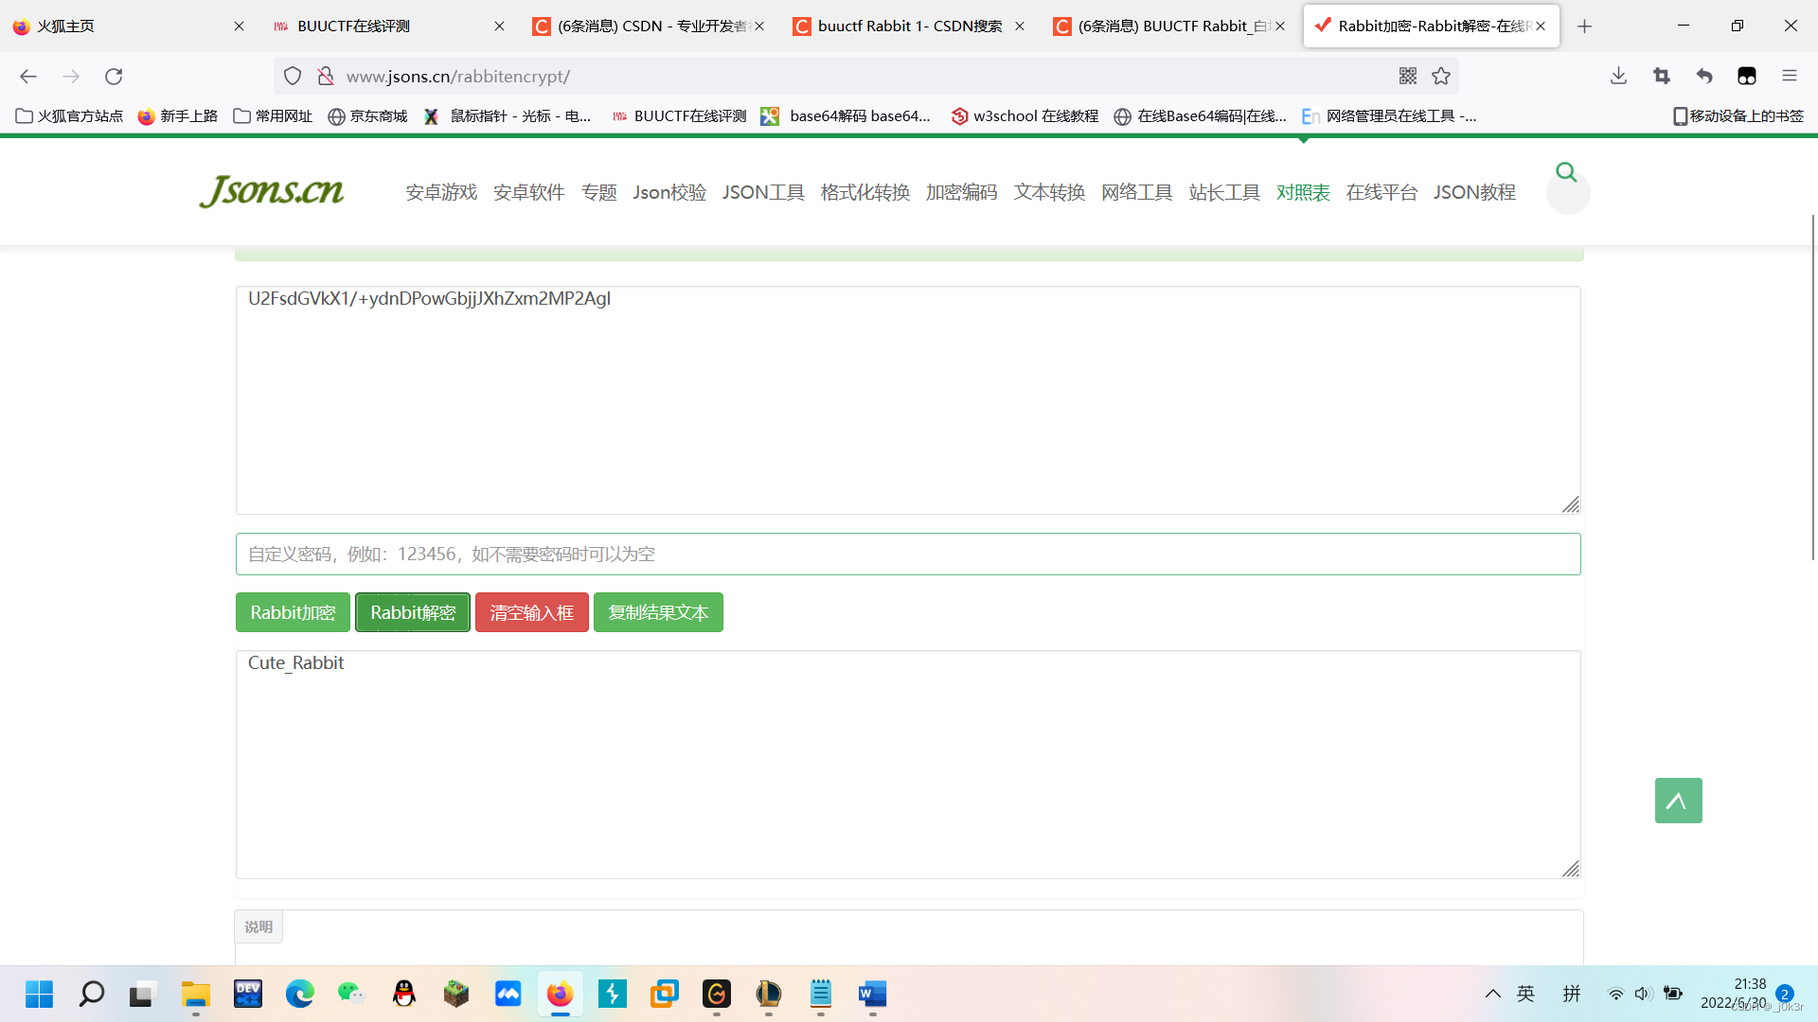Go back using the back arrow

27,77
